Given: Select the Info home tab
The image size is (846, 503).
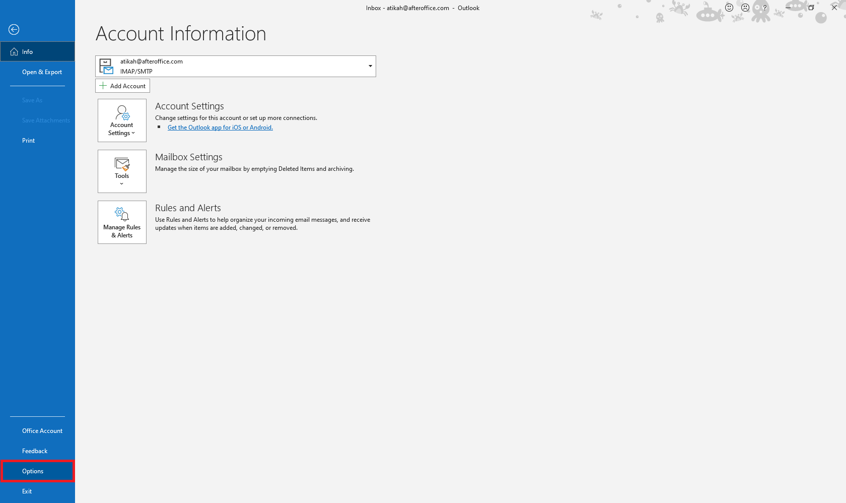Looking at the screenshot, I should click(x=37, y=52).
